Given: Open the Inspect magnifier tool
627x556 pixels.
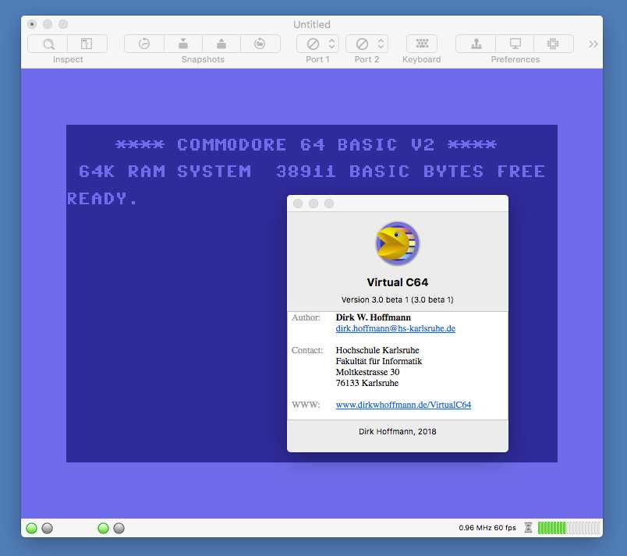Looking at the screenshot, I should coord(48,44).
